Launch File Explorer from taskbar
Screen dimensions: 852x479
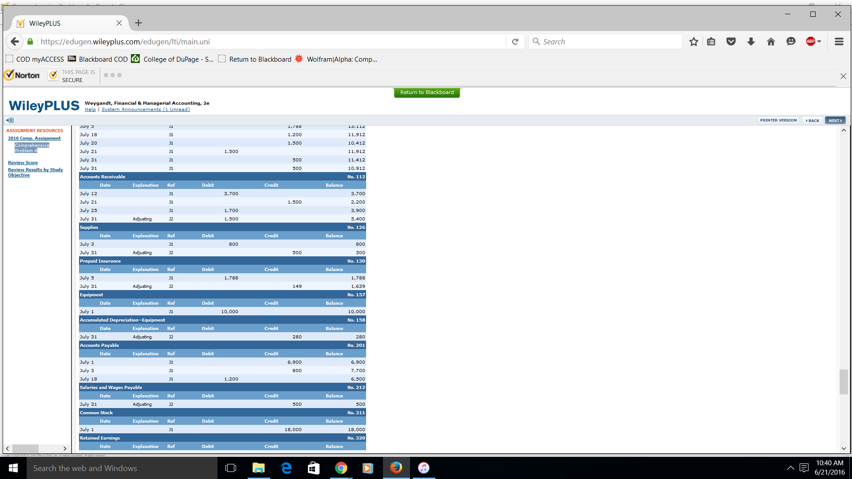pos(258,468)
